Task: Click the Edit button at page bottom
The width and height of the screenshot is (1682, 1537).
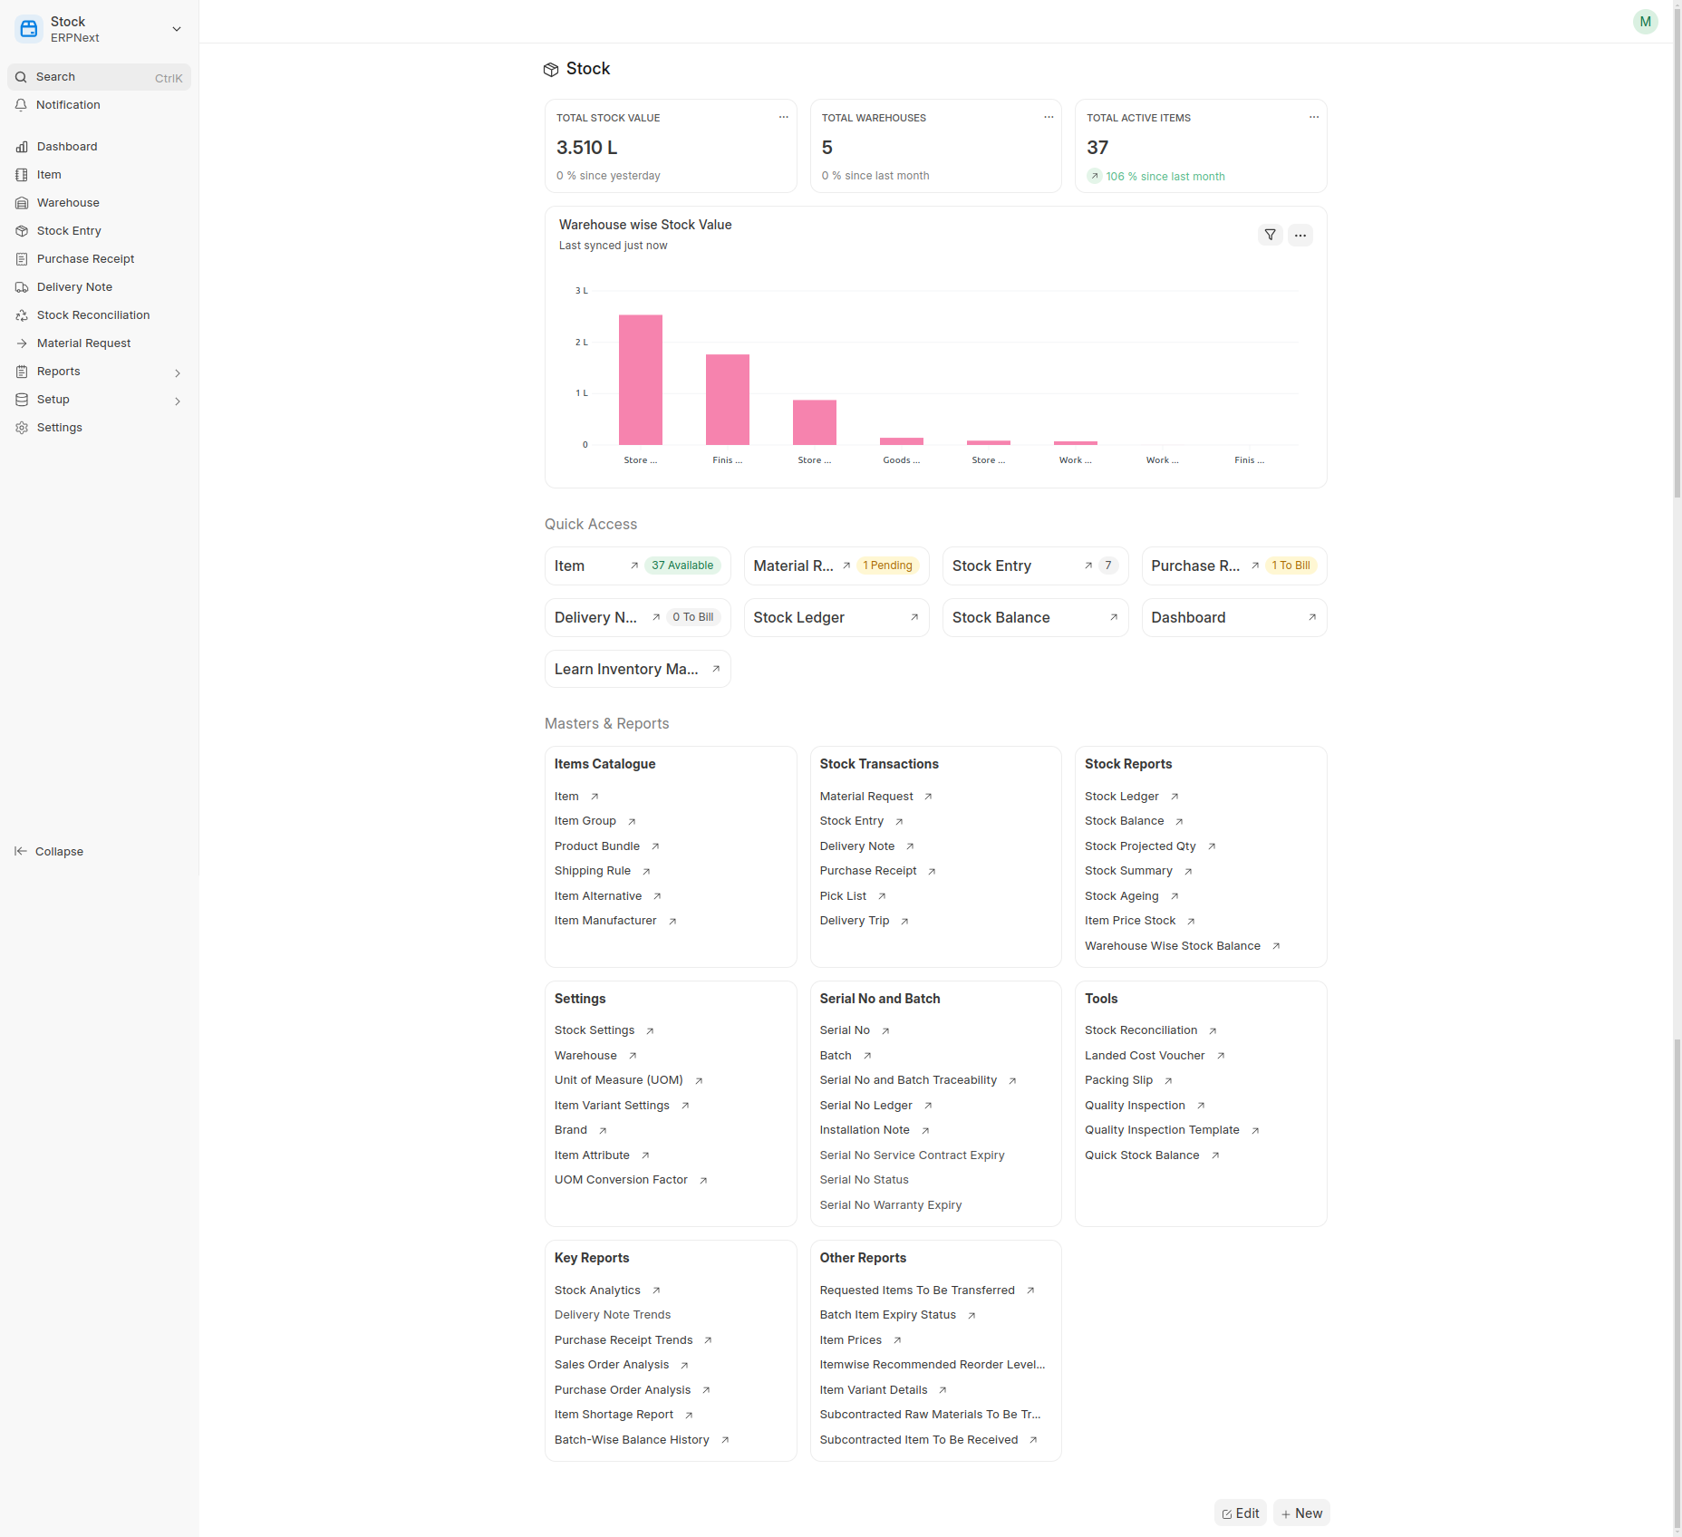Action: [1240, 1513]
